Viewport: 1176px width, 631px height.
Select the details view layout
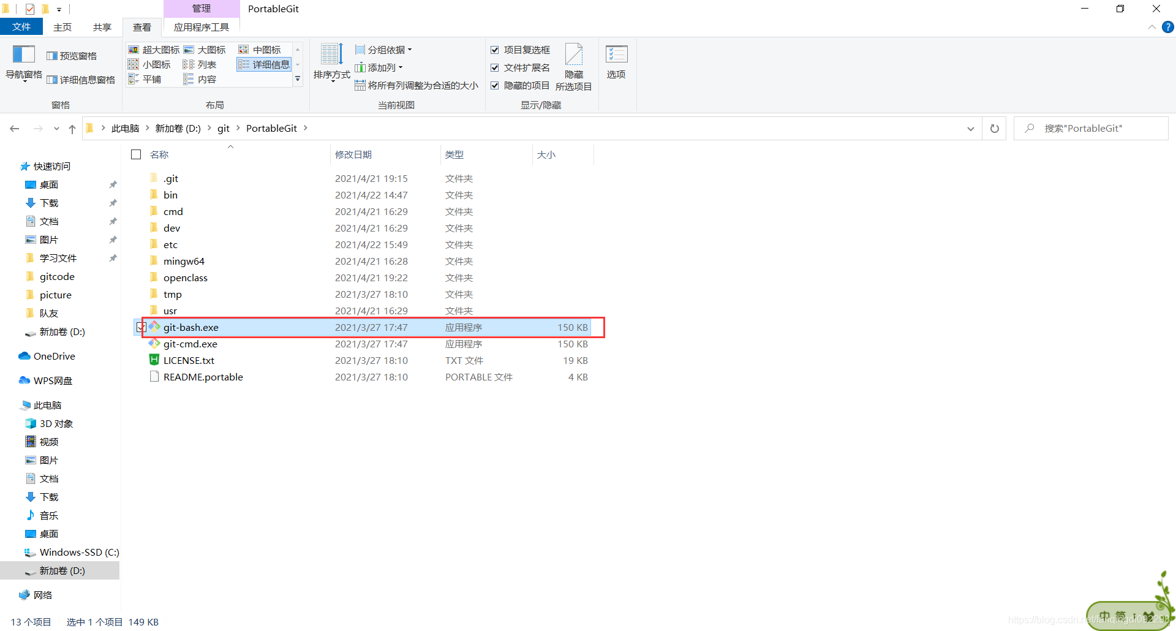click(x=264, y=64)
